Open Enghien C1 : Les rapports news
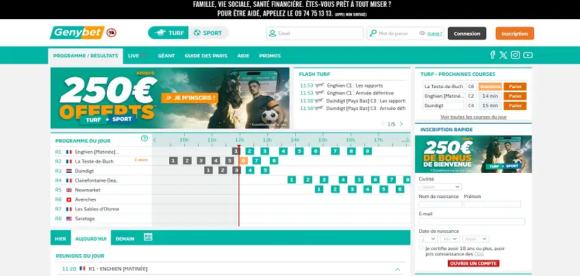Image resolution: width=580 pixels, height=276 pixels. pyautogui.click(x=355, y=85)
